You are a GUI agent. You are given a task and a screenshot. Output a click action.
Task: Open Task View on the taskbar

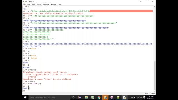[x=73, y=97]
